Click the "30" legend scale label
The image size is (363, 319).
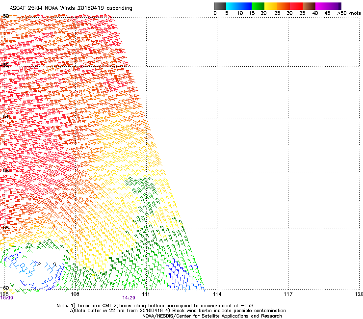pos(289,13)
